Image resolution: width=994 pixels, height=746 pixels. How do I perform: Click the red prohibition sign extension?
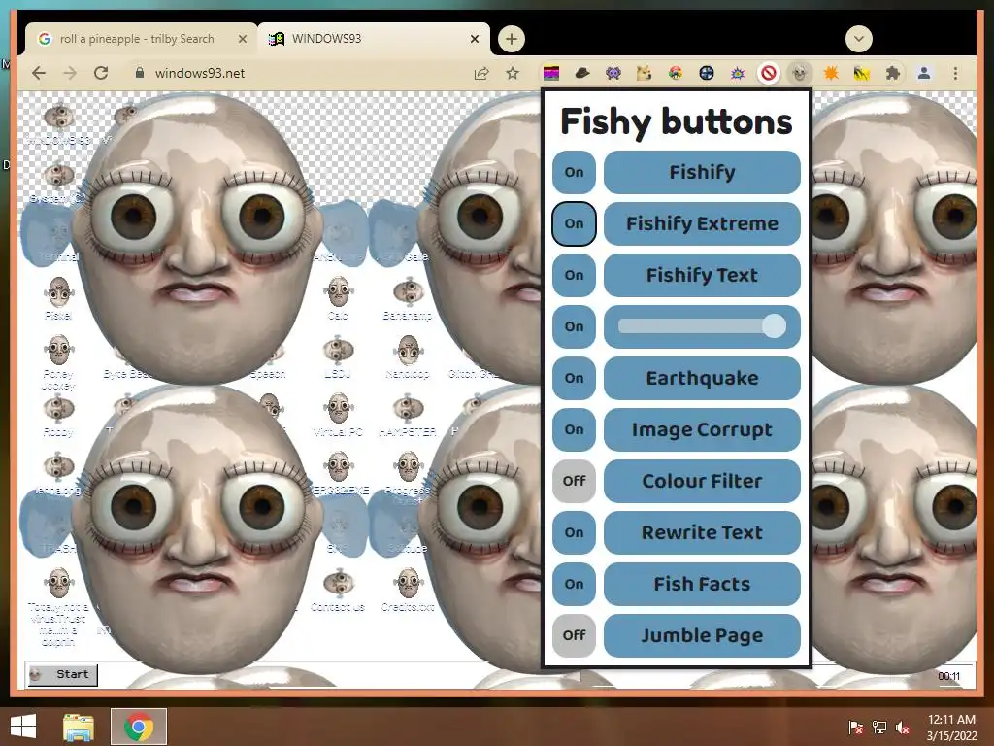coord(769,74)
